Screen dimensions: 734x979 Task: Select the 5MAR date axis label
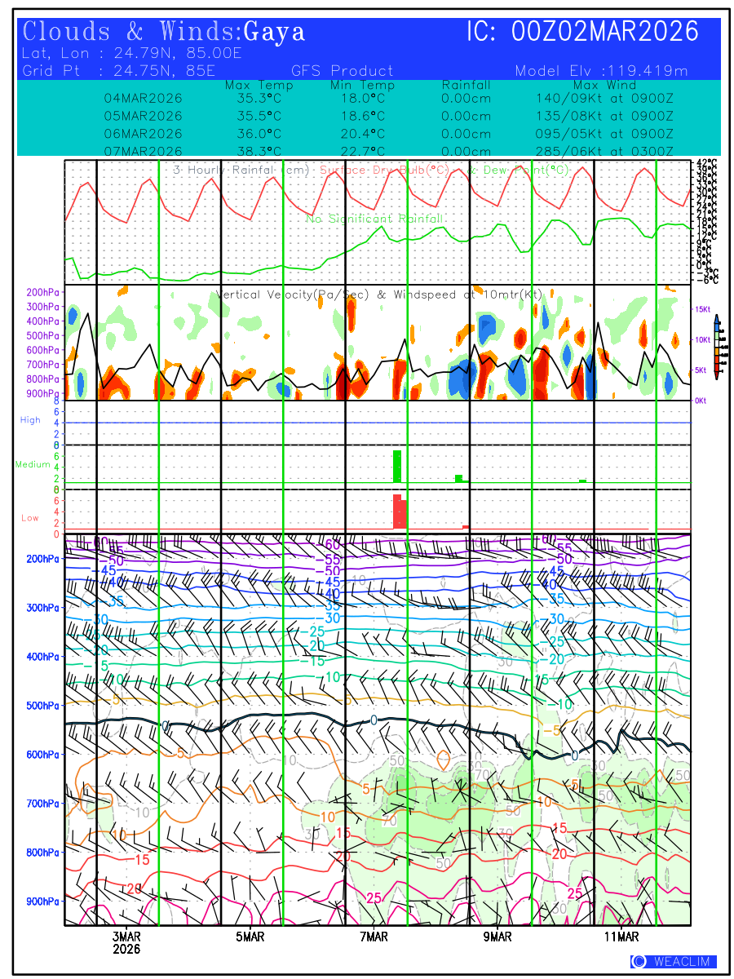click(250, 937)
